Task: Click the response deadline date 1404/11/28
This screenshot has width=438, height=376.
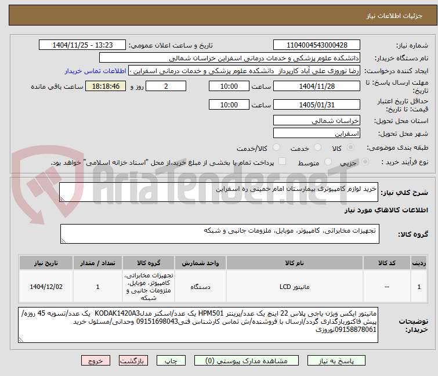Action: (x=317, y=86)
